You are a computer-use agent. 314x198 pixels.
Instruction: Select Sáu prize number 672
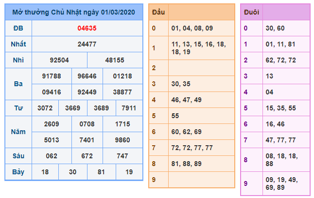click(x=87, y=156)
